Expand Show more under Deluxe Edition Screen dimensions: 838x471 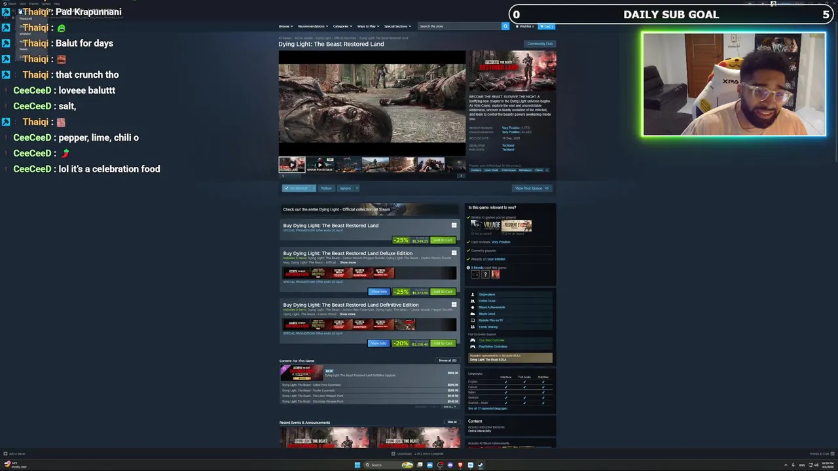tap(348, 262)
